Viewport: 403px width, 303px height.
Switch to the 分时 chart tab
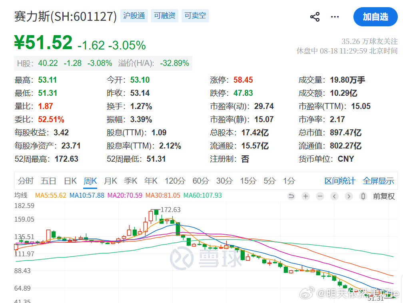pos(26,181)
